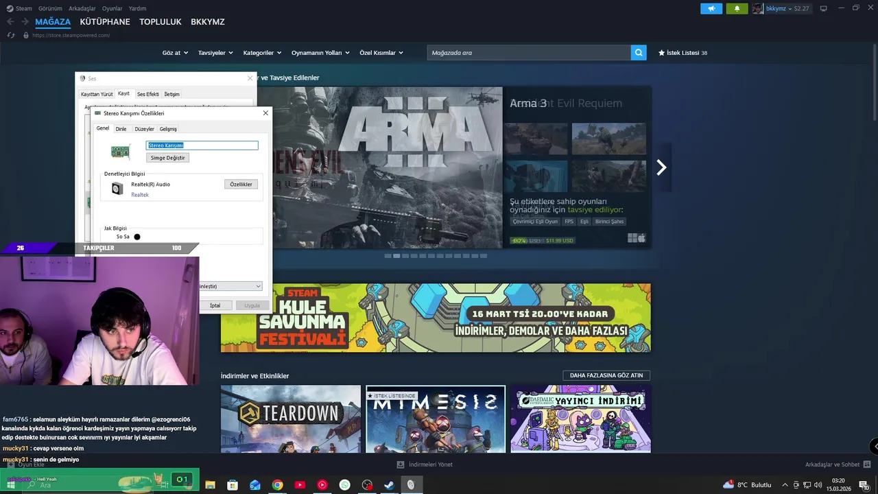Open the Oyunlar menu
Screen dimensions: 878x494
pyautogui.click(x=112, y=9)
